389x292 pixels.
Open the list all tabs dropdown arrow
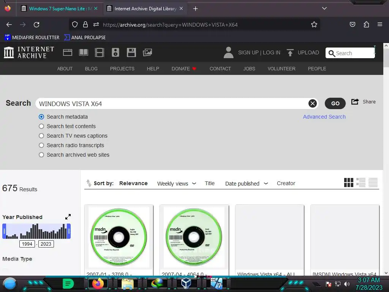[x=324, y=8]
